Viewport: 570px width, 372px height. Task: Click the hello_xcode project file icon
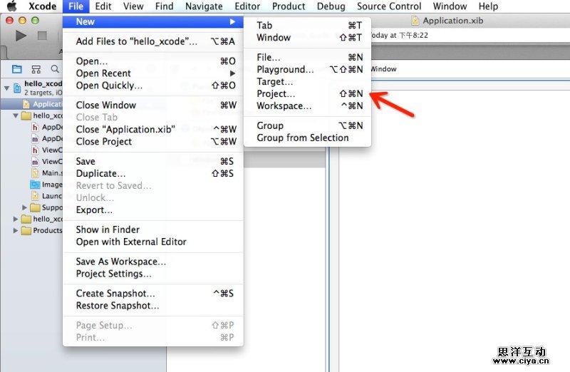(17, 88)
